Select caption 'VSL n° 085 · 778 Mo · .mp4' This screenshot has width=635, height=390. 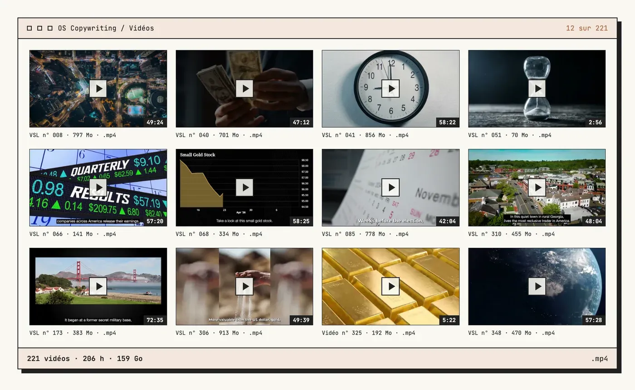click(365, 234)
